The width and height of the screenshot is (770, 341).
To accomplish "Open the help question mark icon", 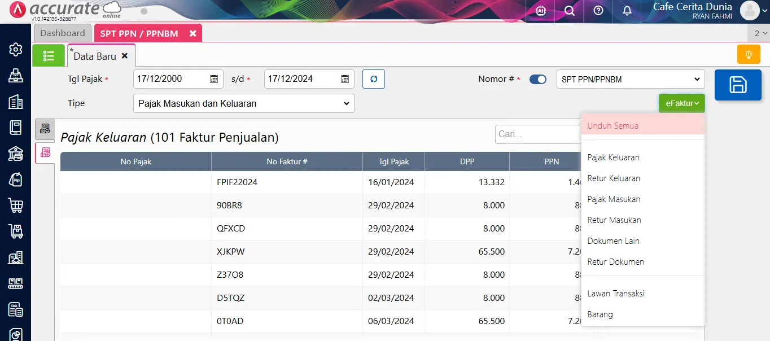I will tap(597, 11).
